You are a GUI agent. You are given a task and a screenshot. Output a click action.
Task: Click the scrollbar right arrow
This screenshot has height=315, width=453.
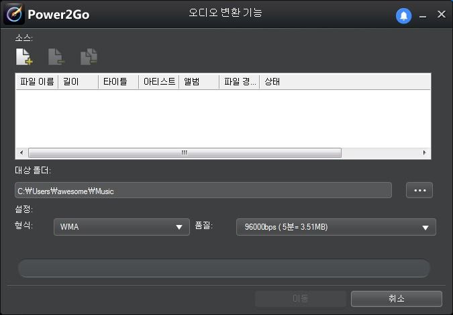(424, 152)
